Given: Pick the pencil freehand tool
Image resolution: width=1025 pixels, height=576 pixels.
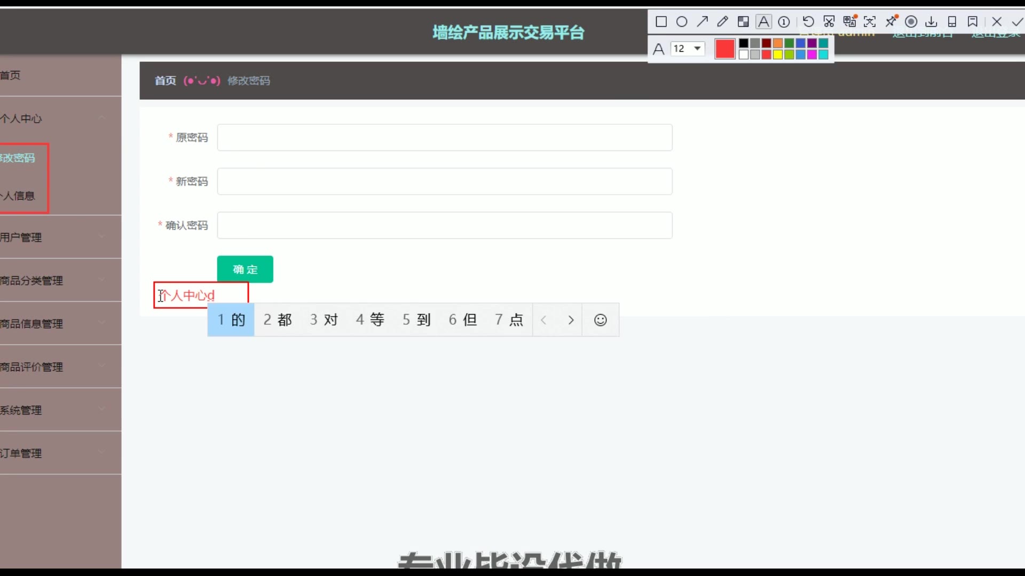Looking at the screenshot, I should coord(722,22).
